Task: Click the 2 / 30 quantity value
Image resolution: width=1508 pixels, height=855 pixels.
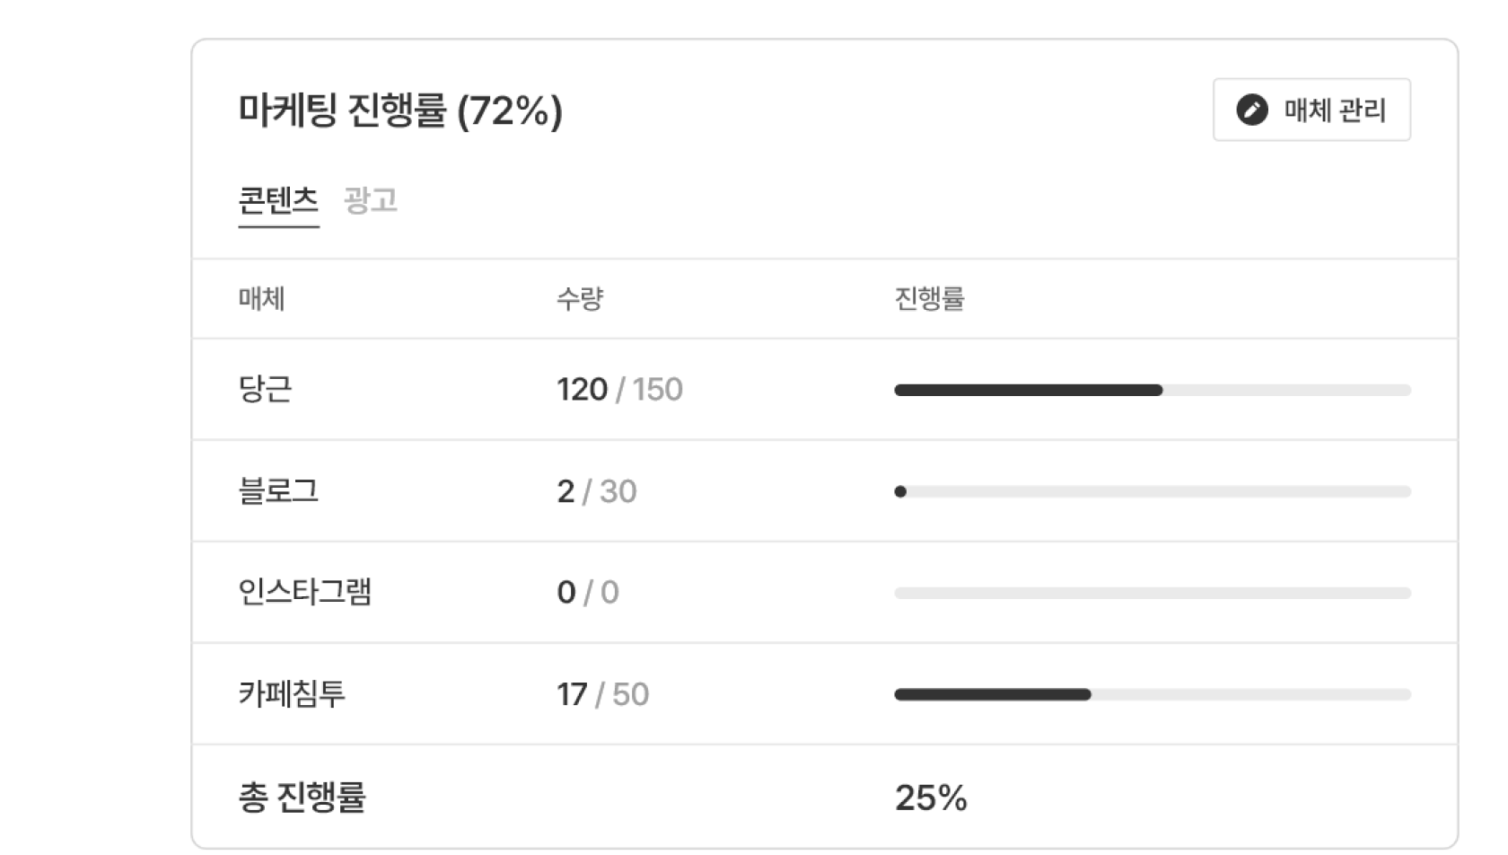Action: coord(596,491)
